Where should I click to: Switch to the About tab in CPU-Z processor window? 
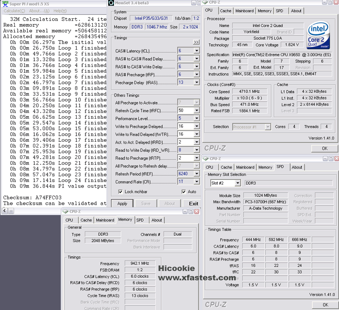[296, 11]
